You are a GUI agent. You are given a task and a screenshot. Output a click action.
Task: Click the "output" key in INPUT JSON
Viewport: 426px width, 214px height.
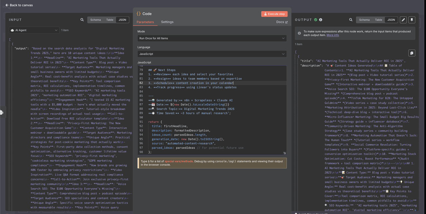[21, 49]
